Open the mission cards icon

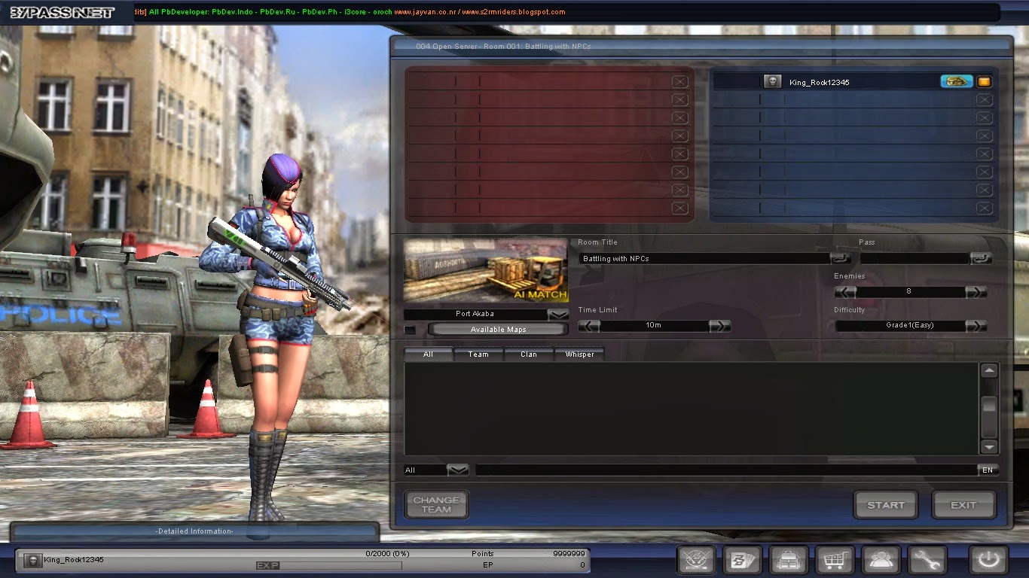[743, 560]
